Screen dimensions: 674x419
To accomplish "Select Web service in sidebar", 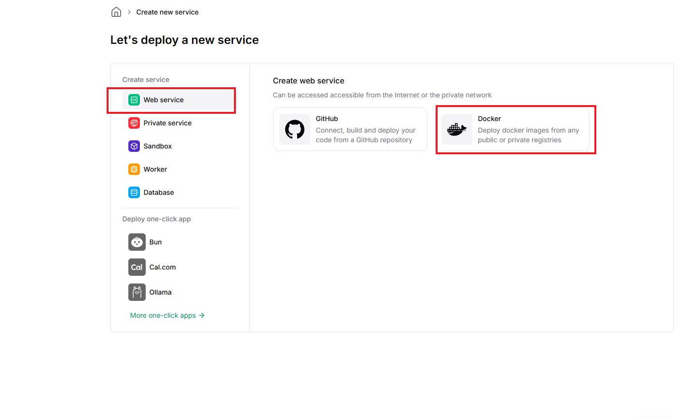I will click(x=180, y=100).
